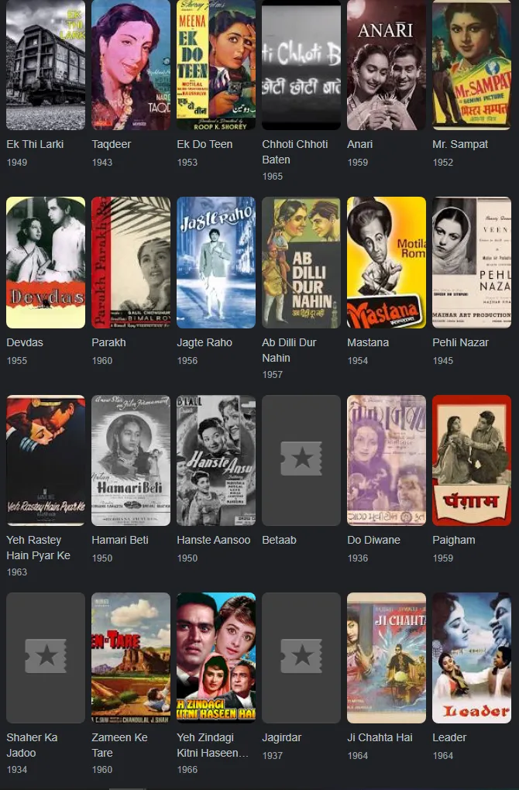519x790 pixels.
Task: Select the Do Diwane poster thumbnail
Action: coord(387,461)
